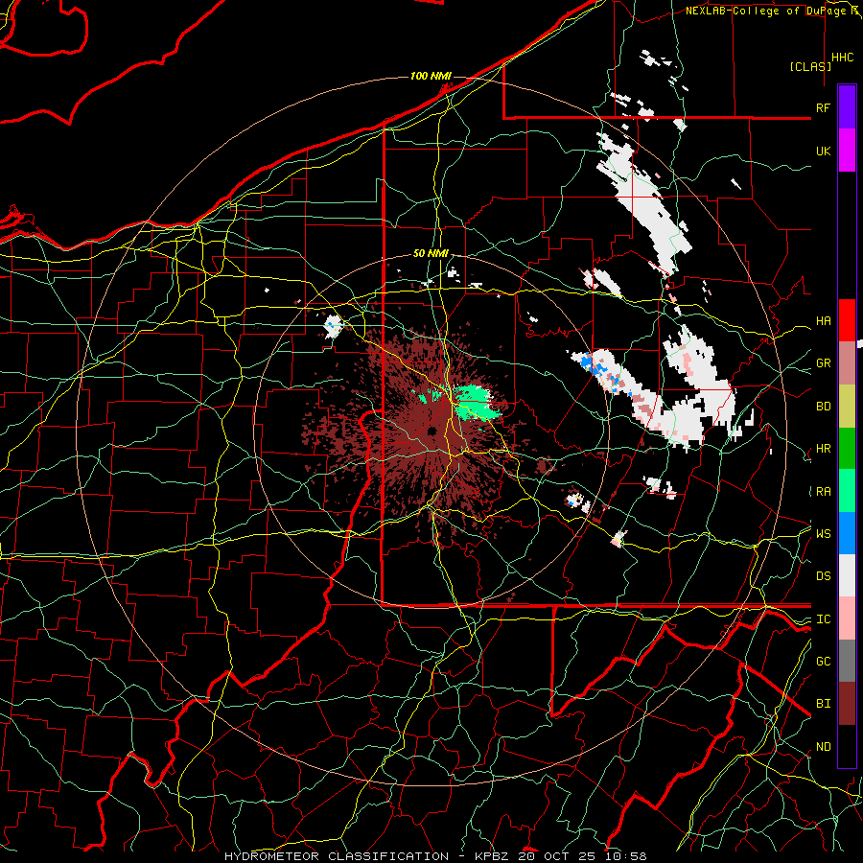Click the dark red BI legend swatch
Image resolution: width=863 pixels, height=863 pixels.
coord(847,704)
